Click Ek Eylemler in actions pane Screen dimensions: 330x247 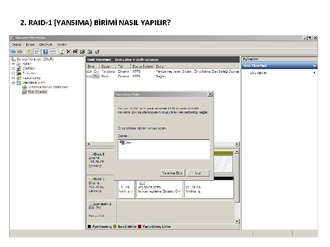258,73
